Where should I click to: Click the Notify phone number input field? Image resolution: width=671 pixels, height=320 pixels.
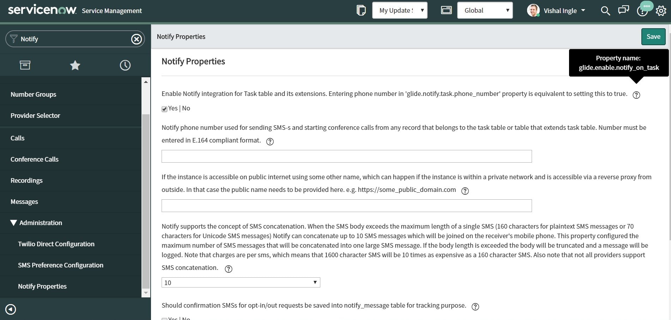pyautogui.click(x=346, y=156)
